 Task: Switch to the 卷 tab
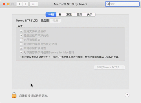(x=60, y=14)
